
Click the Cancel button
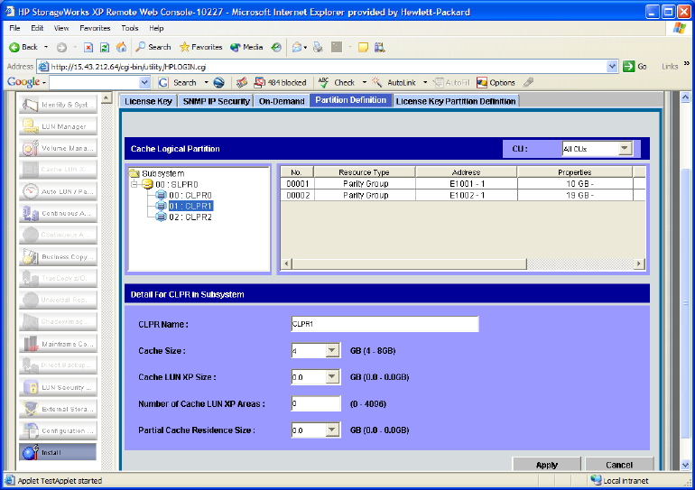[x=619, y=465]
